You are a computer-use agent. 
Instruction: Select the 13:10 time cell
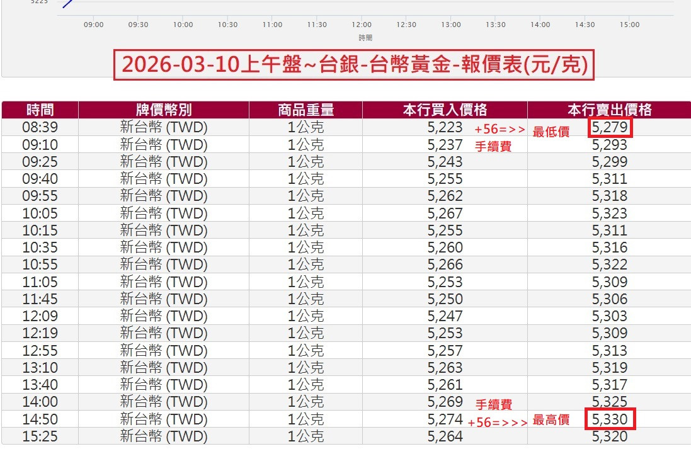(x=40, y=368)
